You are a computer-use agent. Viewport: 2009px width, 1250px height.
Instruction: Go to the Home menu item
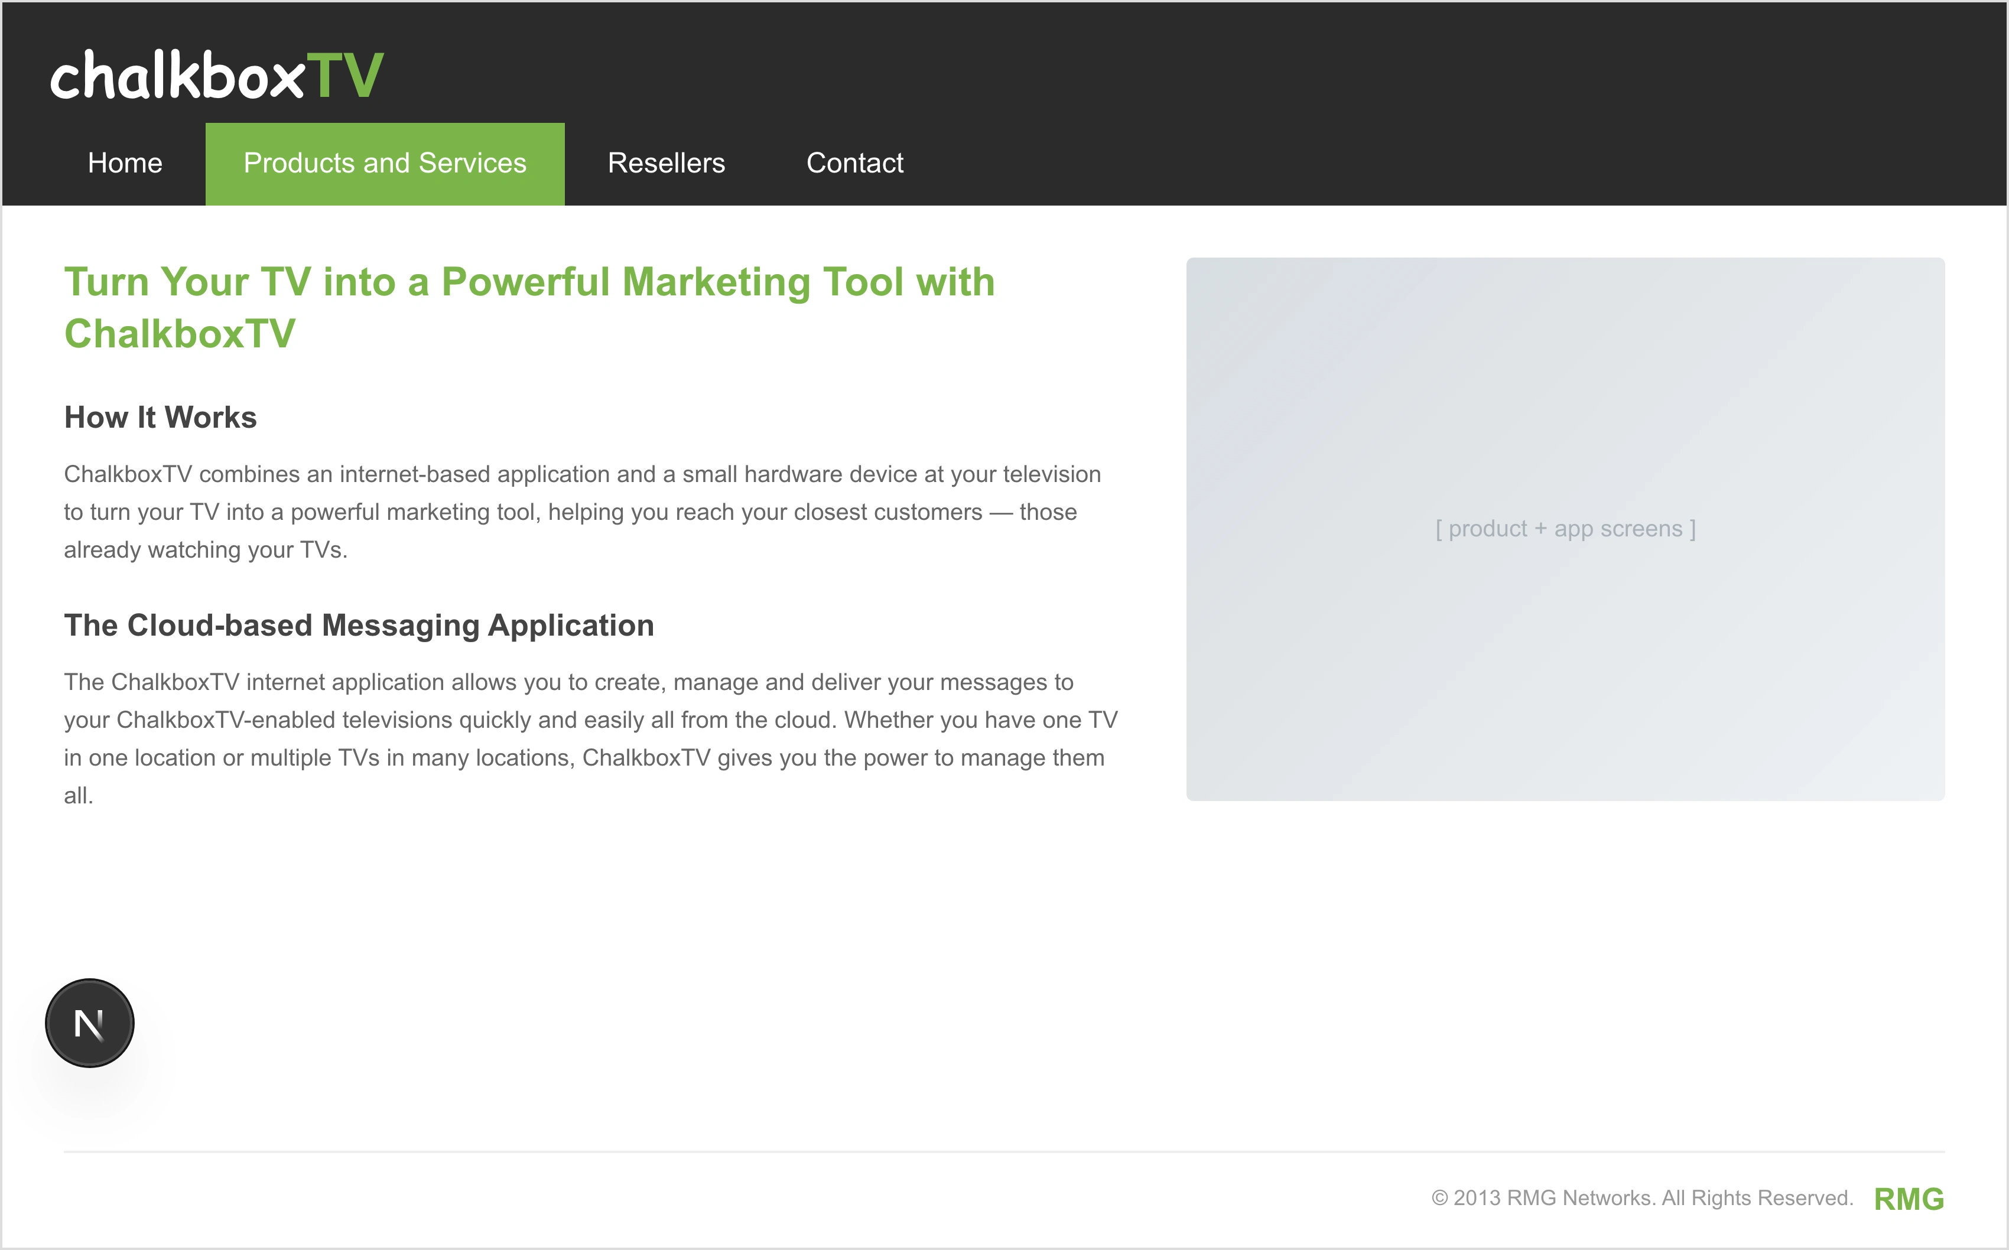tap(125, 163)
